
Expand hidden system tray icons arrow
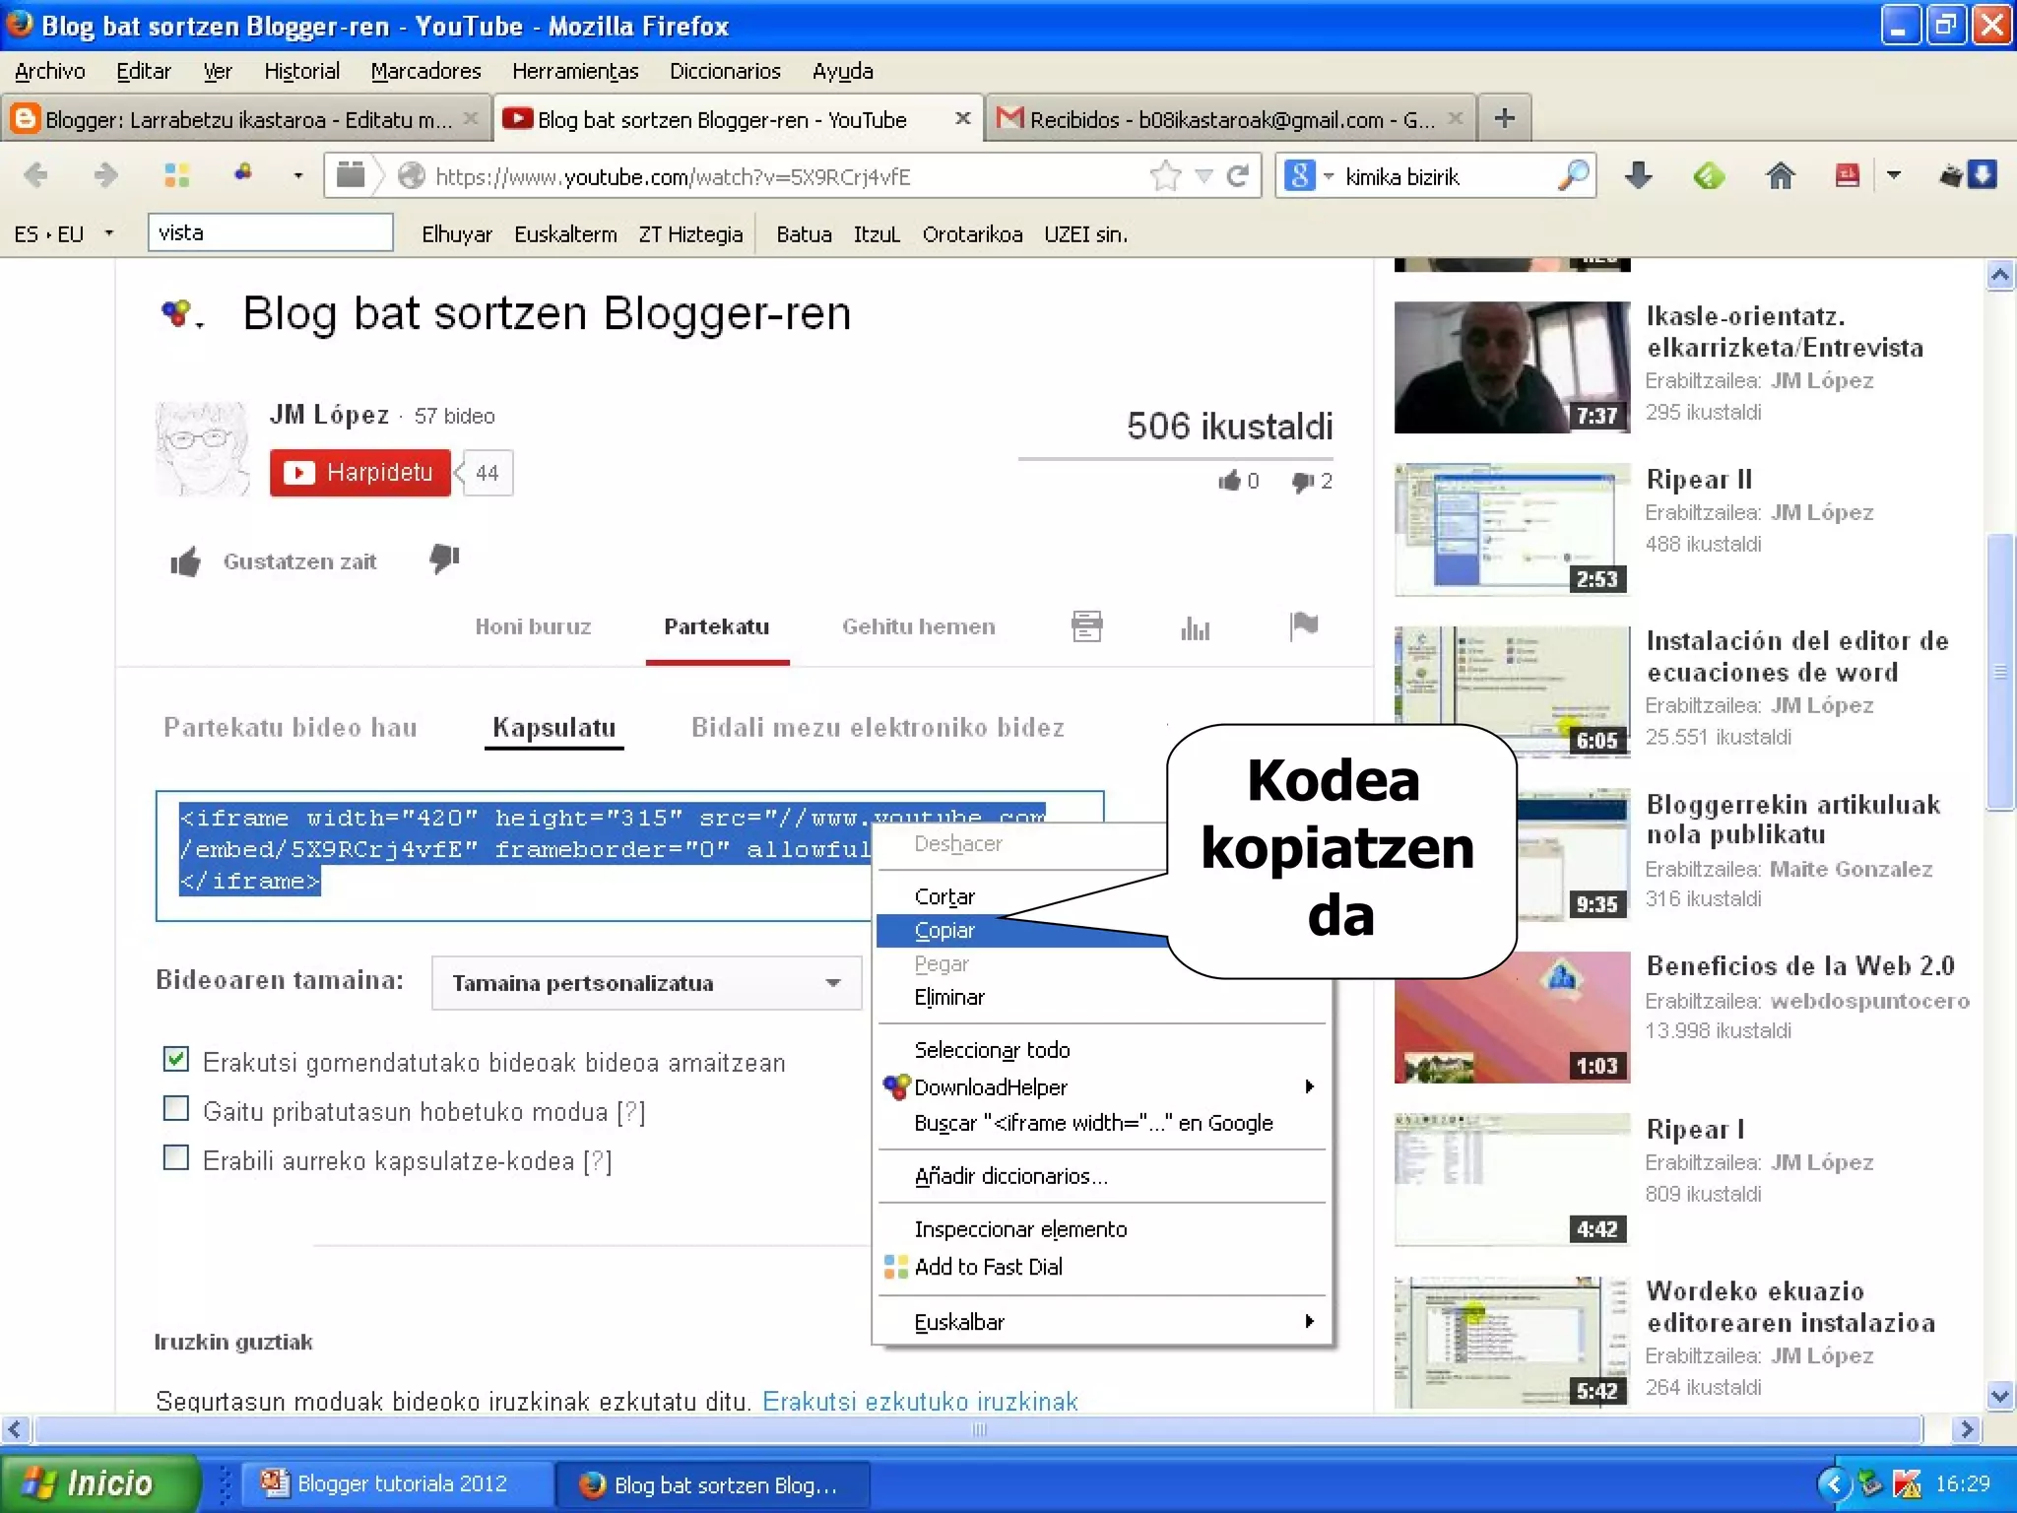pyautogui.click(x=1833, y=1483)
